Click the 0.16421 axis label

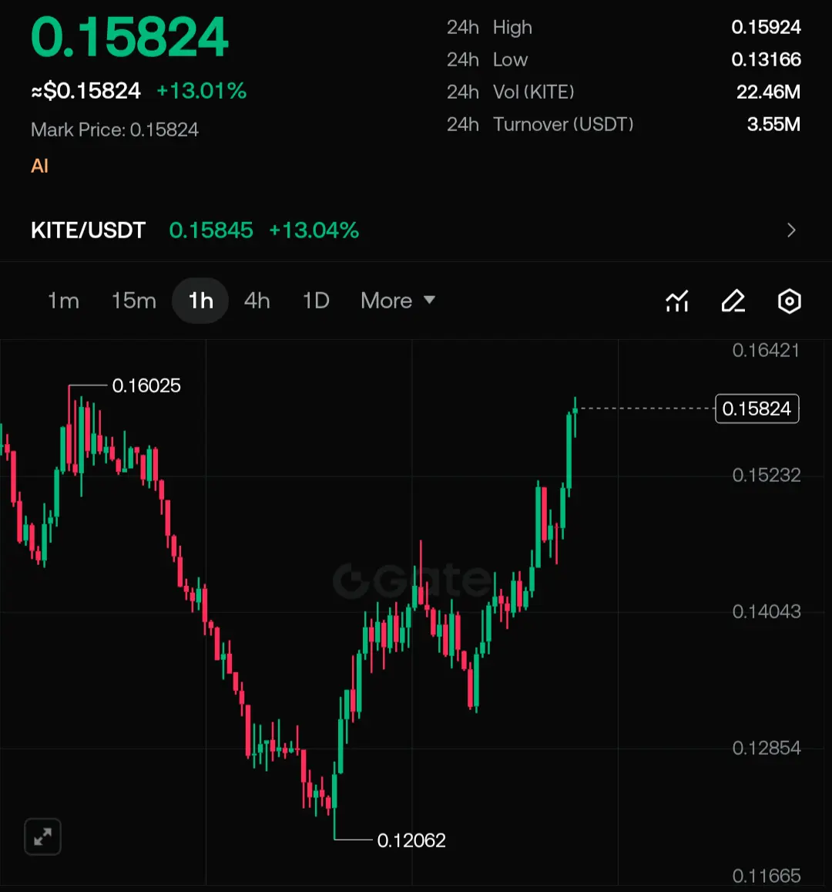[766, 351]
